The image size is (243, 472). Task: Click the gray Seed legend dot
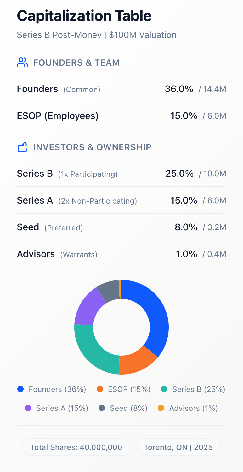102,408
